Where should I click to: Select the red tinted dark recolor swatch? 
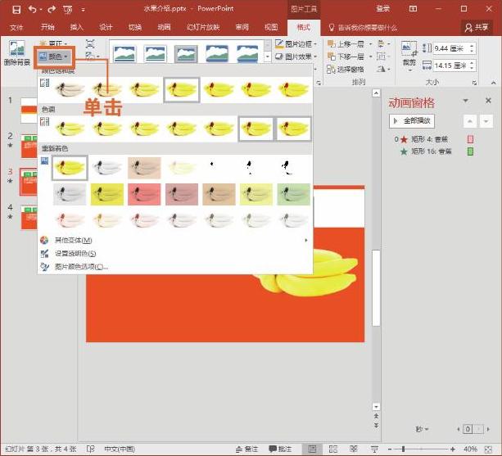click(x=144, y=194)
